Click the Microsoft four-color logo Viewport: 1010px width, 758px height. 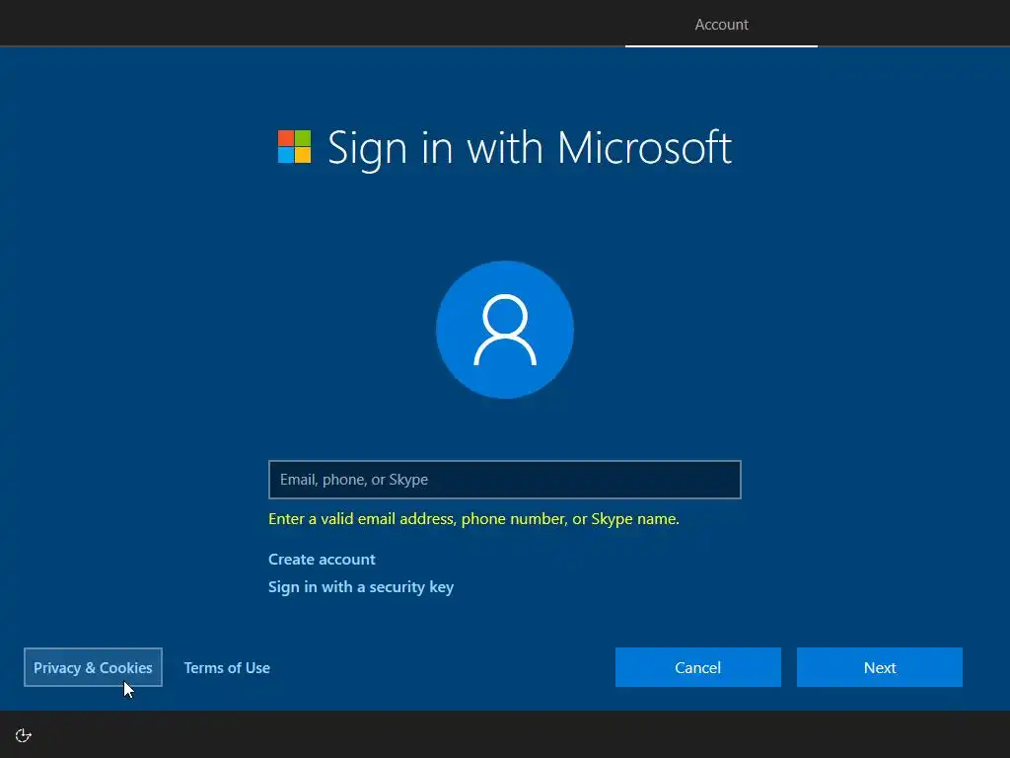coord(294,147)
